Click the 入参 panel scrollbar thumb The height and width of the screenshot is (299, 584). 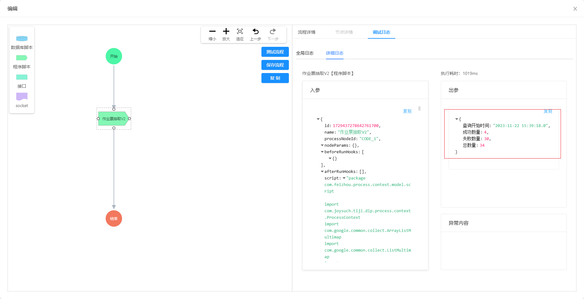(x=419, y=109)
